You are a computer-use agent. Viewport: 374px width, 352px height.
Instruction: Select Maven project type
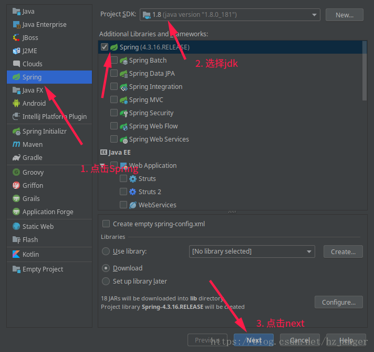click(49, 144)
